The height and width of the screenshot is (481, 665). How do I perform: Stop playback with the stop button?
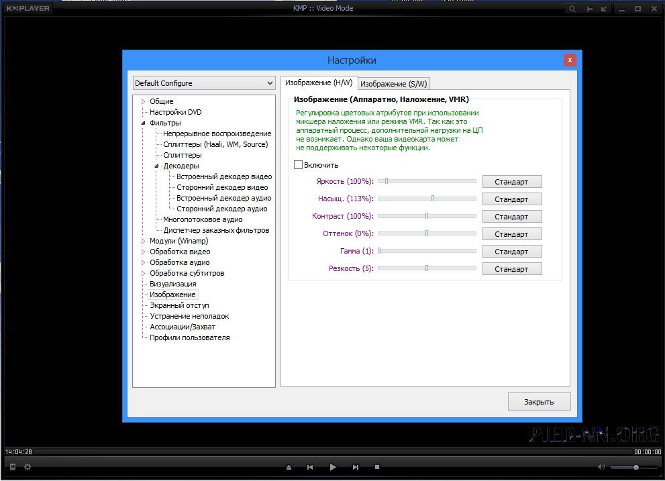pyautogui.click(x=377, y=467)
